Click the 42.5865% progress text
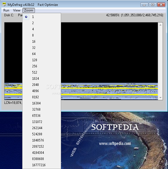This screenshot has height=169, width=168. [x=135, y=15]
